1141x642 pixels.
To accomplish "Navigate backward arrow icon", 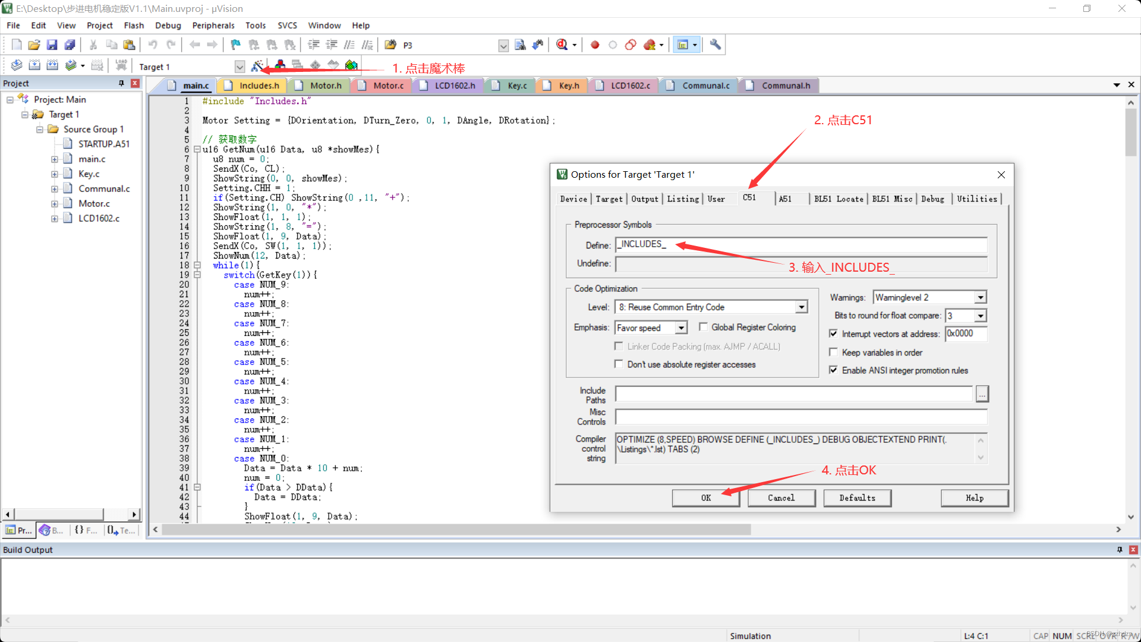I will pyautogui.click(x=194, y=45).
